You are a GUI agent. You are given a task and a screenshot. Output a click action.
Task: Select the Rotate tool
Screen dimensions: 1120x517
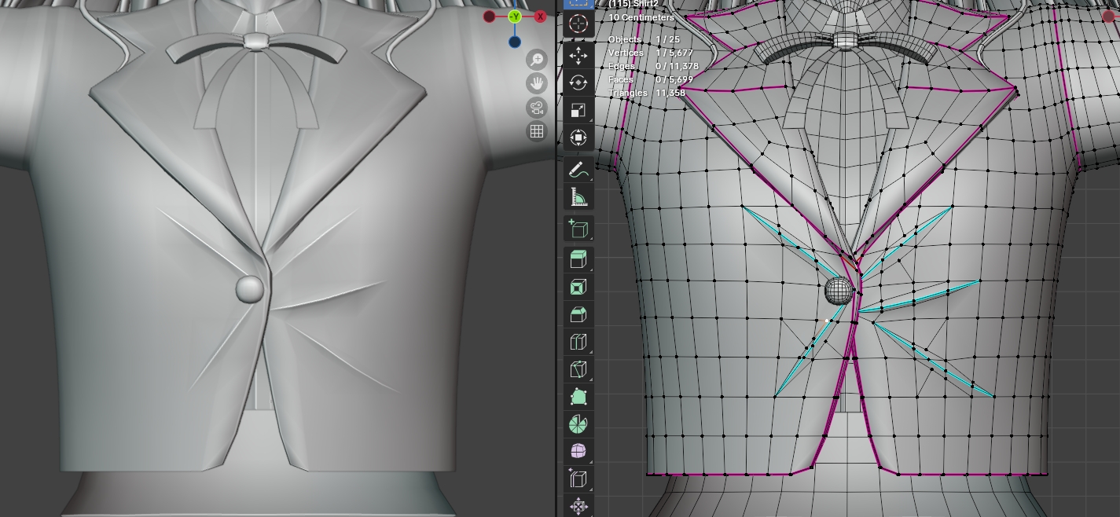point(578,82)
